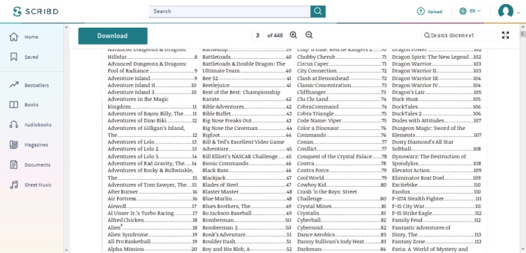Click the Contra Force entry

(x=342, y=170)
